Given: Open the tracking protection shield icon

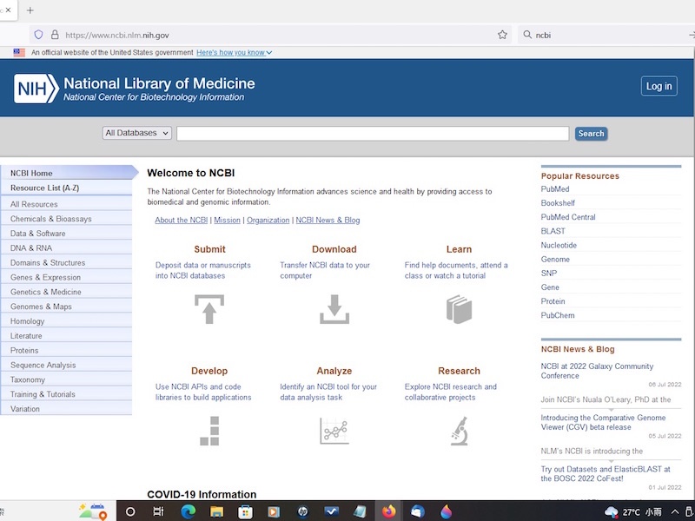Looking at the screenshot, I should [38, 35].
